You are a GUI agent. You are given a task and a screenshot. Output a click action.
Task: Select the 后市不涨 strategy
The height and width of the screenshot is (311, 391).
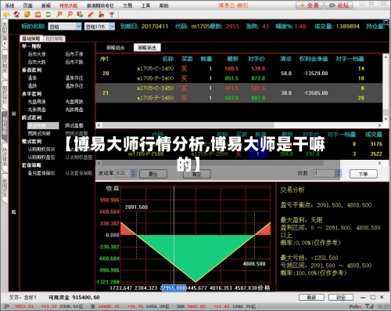pos(74,54)
